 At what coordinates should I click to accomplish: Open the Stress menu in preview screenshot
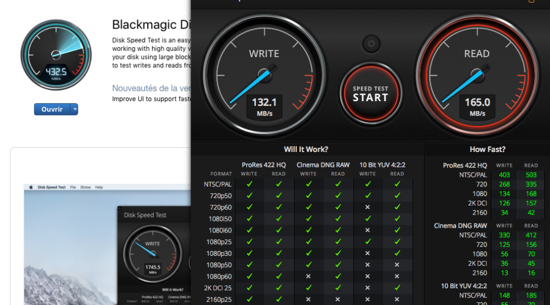(x=86, y=187)
